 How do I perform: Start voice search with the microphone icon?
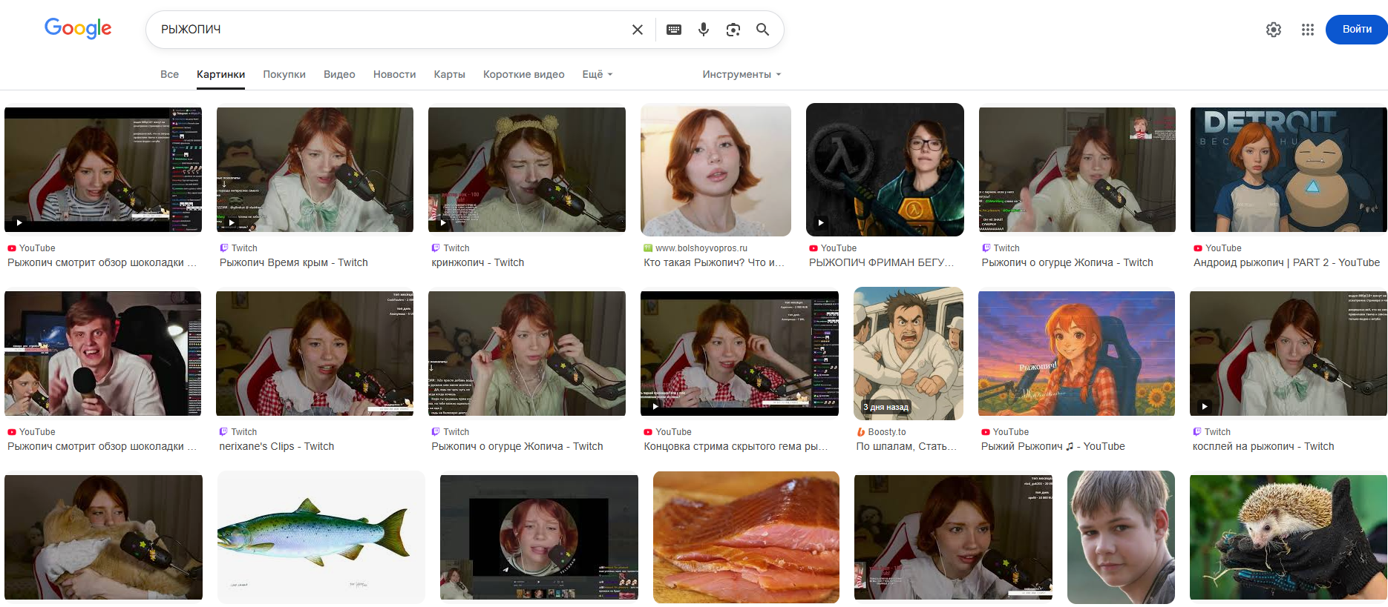tap(704, 30)
